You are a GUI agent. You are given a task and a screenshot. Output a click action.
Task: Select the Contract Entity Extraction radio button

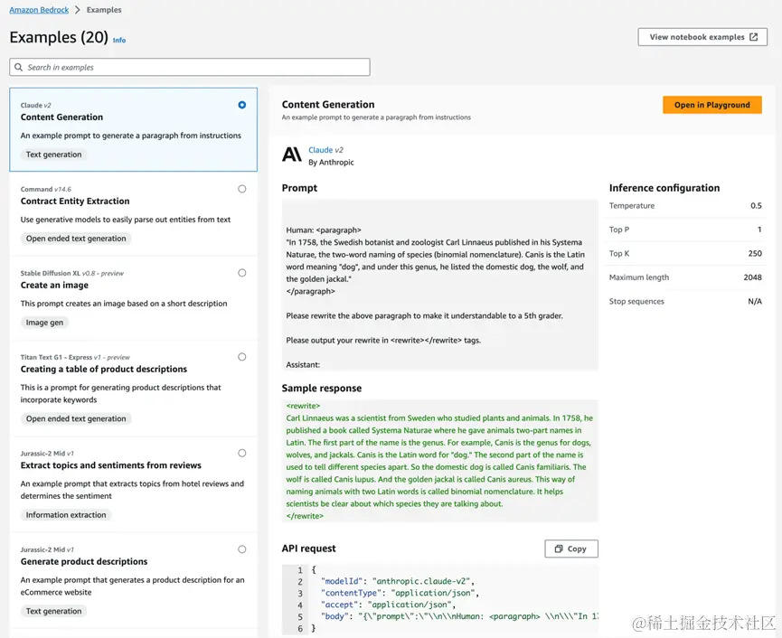[242, 189]
